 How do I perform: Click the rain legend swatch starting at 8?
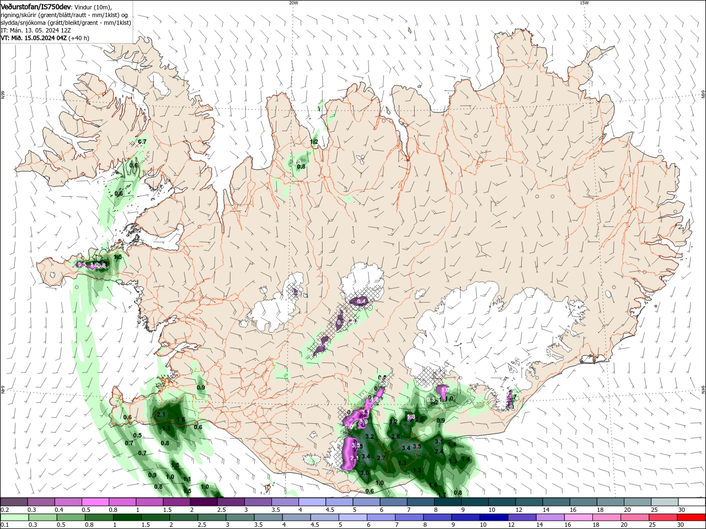pos(437,517)
